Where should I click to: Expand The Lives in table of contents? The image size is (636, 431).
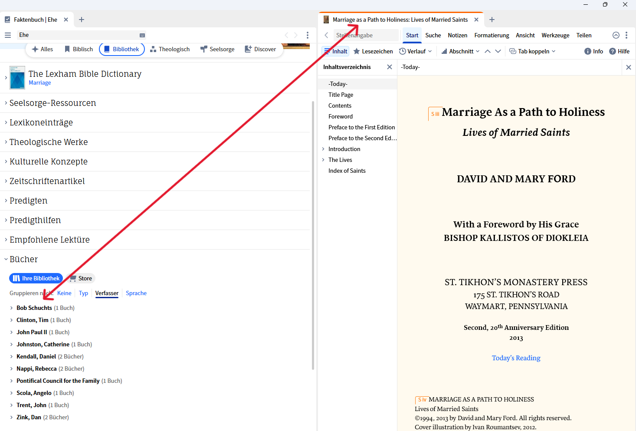323,160
